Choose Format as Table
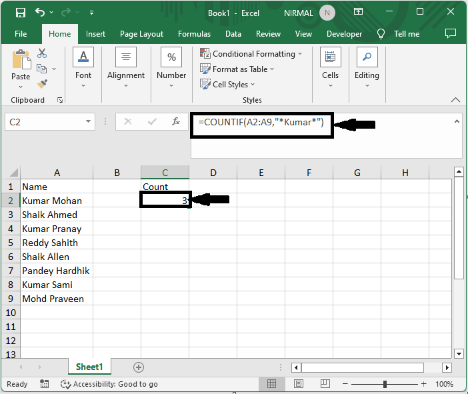Viewport: 468px width, 394px height. pyautogui.click(x=237, y=69)
